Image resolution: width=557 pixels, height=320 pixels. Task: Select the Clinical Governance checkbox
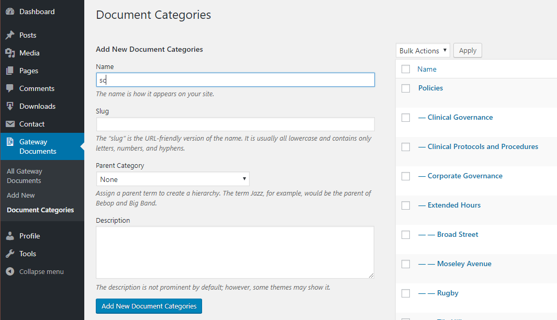406,118
